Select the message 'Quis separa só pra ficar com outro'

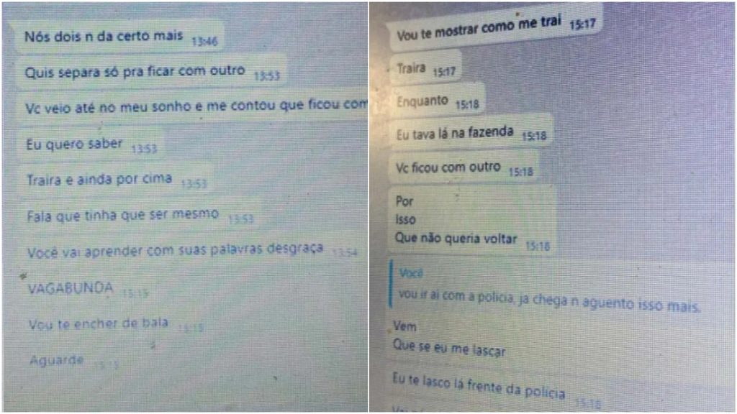pos(151,73)
